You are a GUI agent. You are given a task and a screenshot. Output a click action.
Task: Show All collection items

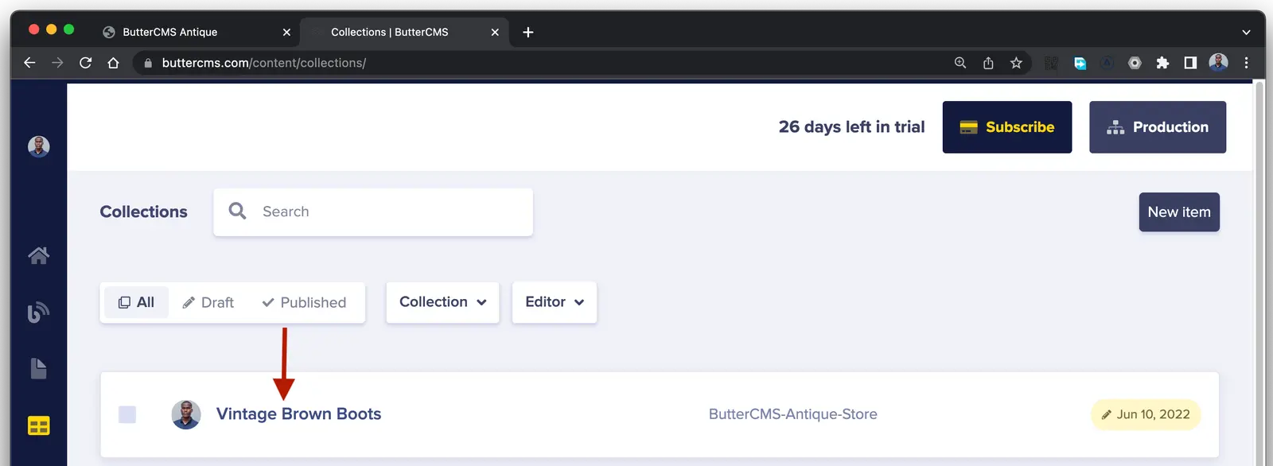[136, 302]
